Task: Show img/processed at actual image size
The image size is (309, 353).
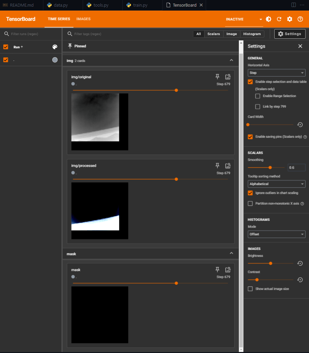Action: pyautogui.click(x=228, y=165)
